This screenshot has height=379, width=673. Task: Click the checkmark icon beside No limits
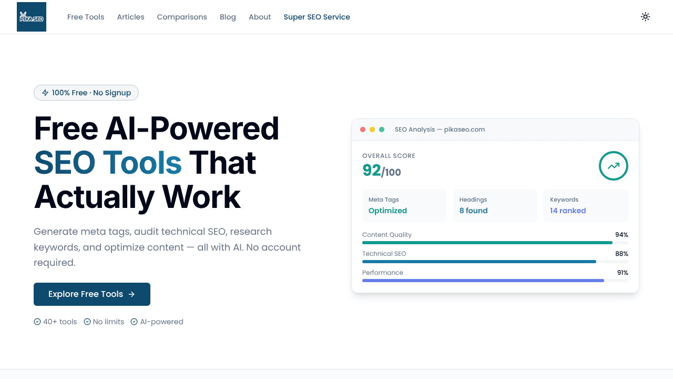87,322
